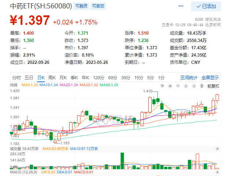The image size is (226, 176).
Task: Open the three-dot more options menu
Action: point(181,6)
